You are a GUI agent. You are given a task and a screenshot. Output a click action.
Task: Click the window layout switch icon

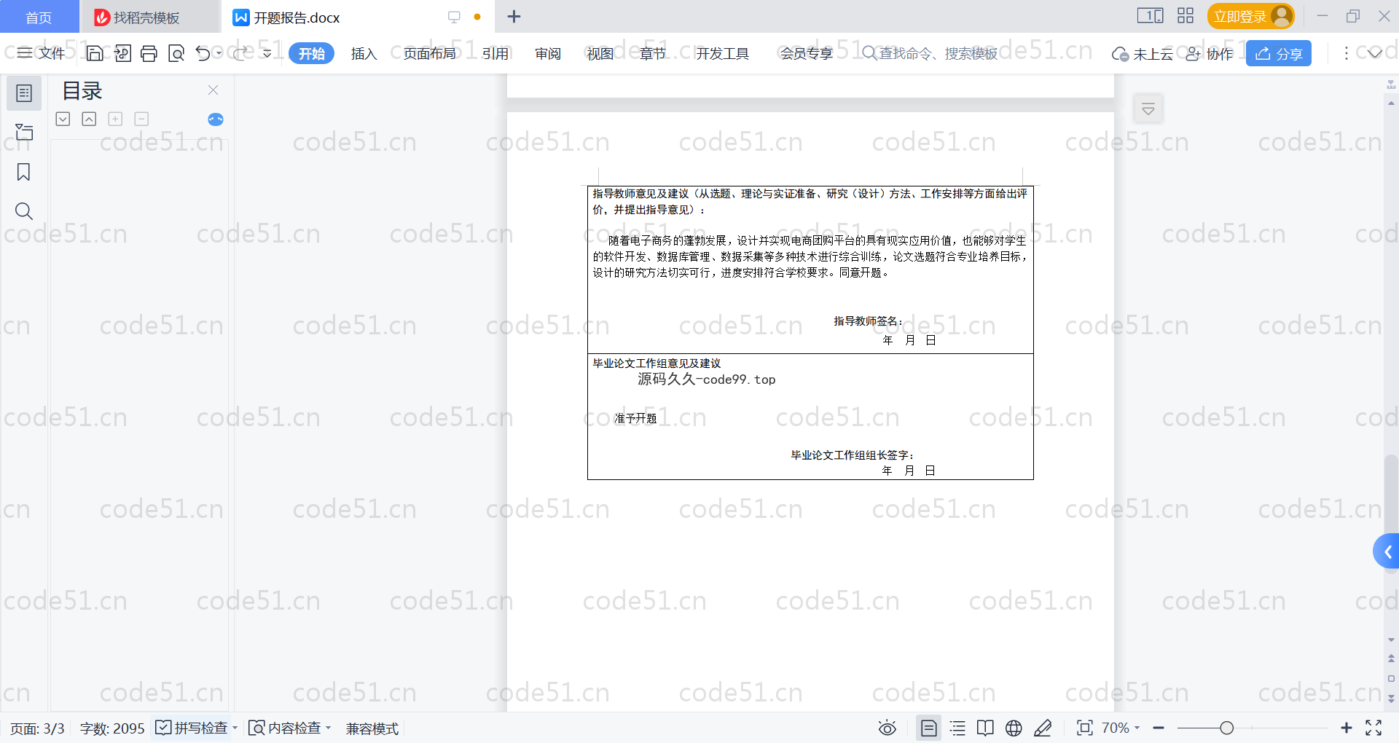click(1151, 15)
